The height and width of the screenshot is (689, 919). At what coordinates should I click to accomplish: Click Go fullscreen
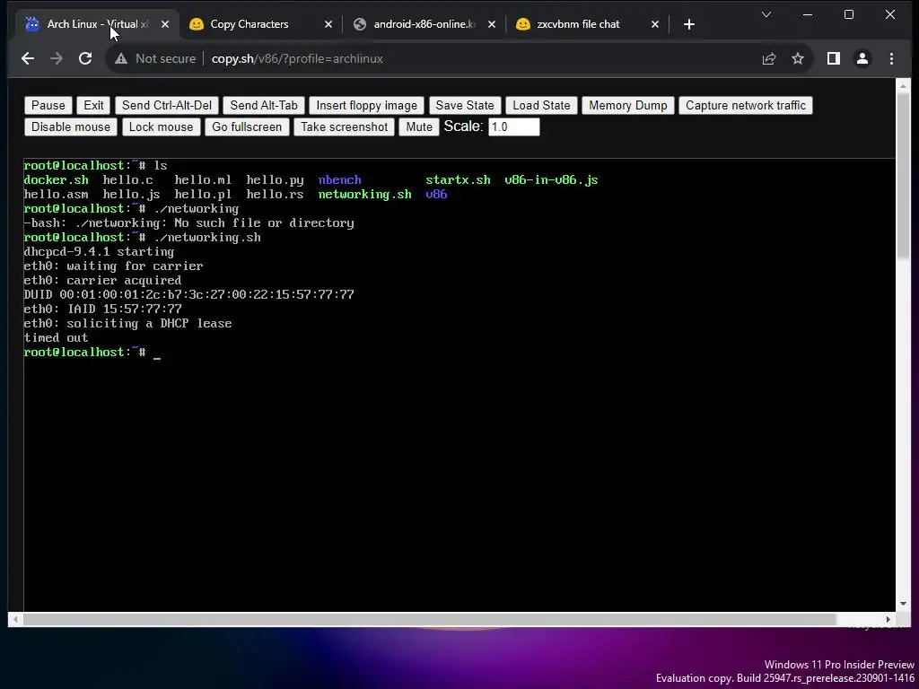click(247, 127)
